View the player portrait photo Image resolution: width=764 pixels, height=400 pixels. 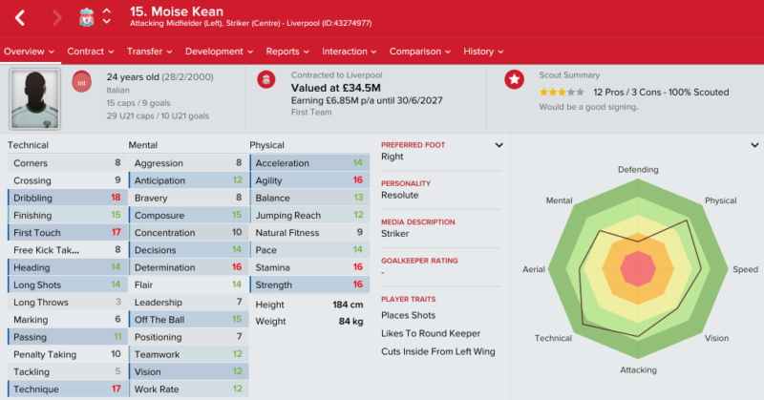(35, 99)
